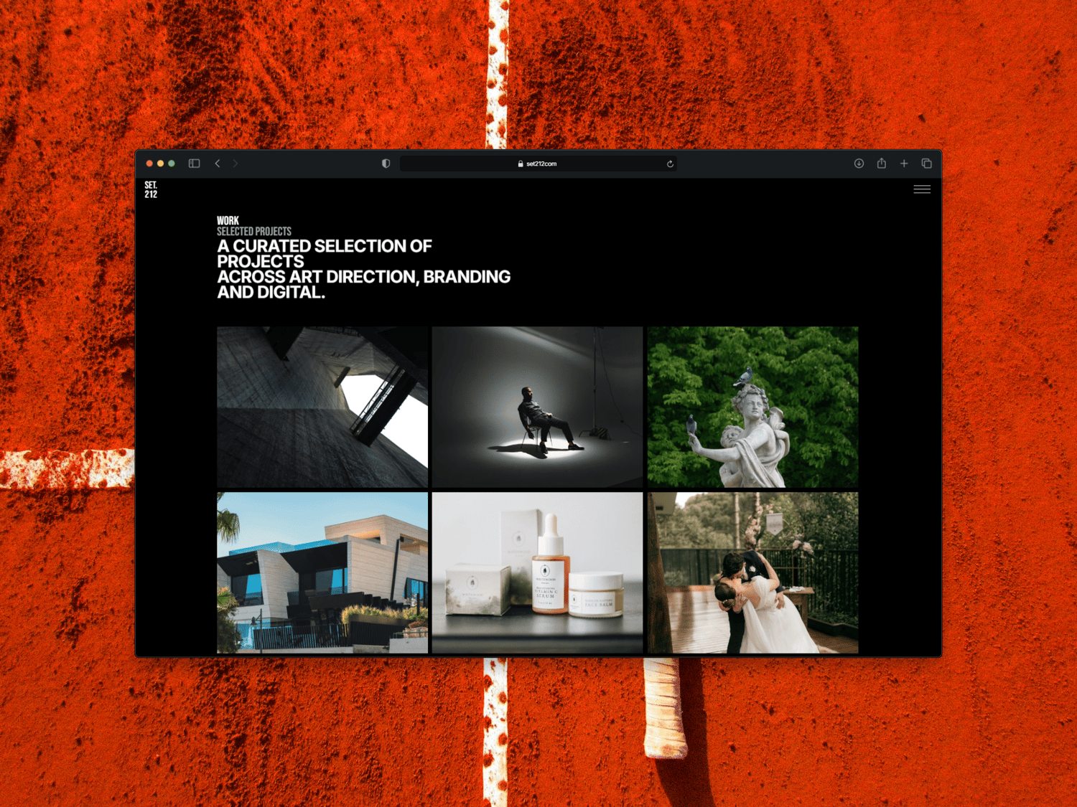1077x807 pixels.
Task: Open the skincare serum product thumbnail
Action: (x=537, y=572)
